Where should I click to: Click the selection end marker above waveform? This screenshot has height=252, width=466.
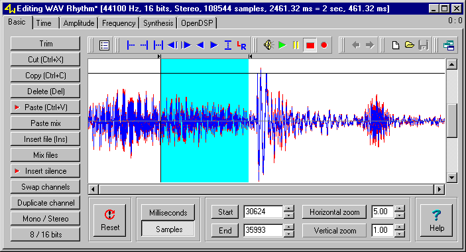coord(251,56)
